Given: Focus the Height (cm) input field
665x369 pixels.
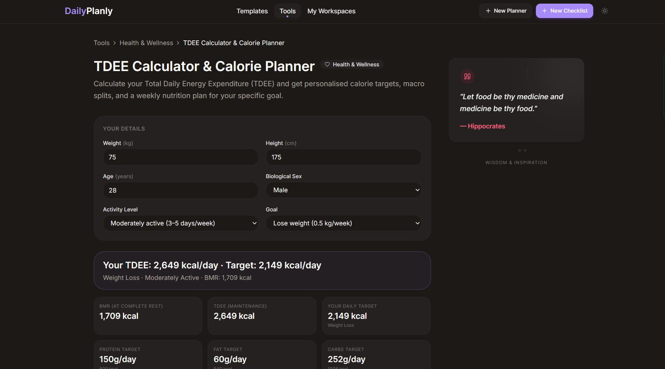Looking at the screenshot, I should pos(343,157).
